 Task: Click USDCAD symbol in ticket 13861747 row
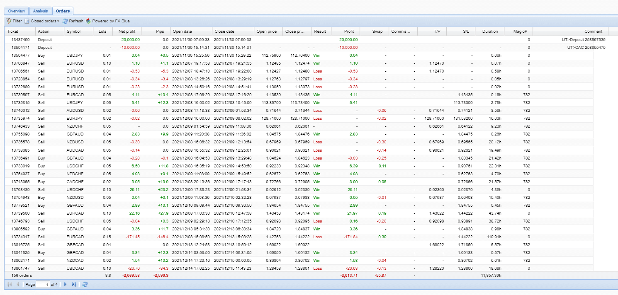[x=75, y=268]
